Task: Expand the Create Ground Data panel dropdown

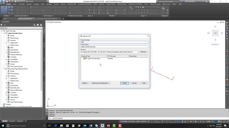Action: (x=21, y=16)
